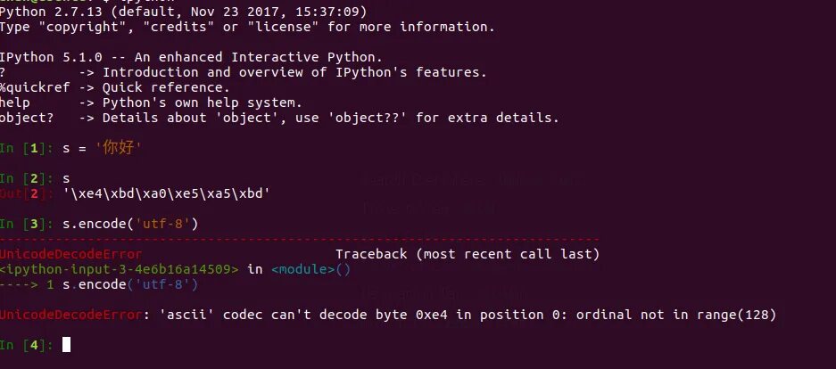The image size is (836, 369).
Task: Click the Python 2.7.13 version line
Action: point(184,12)
